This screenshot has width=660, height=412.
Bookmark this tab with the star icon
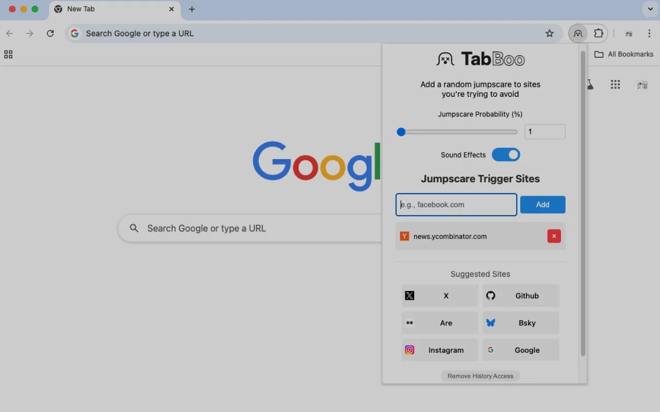coord(550,33)
